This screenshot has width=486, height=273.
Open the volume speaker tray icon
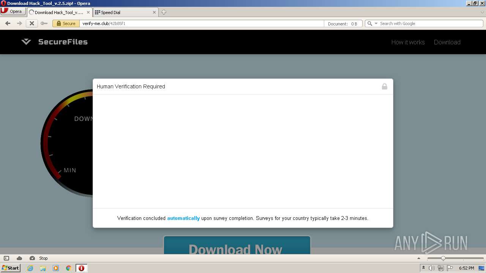(x=432, y=268)
